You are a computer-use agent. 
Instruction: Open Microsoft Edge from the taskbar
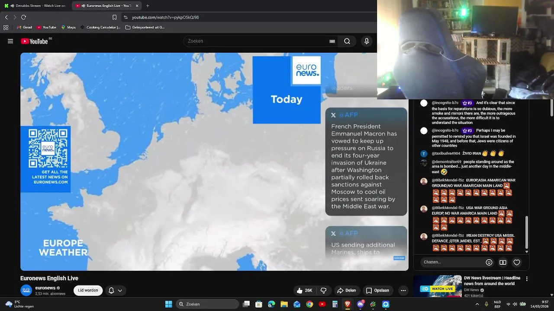[271, 304]
